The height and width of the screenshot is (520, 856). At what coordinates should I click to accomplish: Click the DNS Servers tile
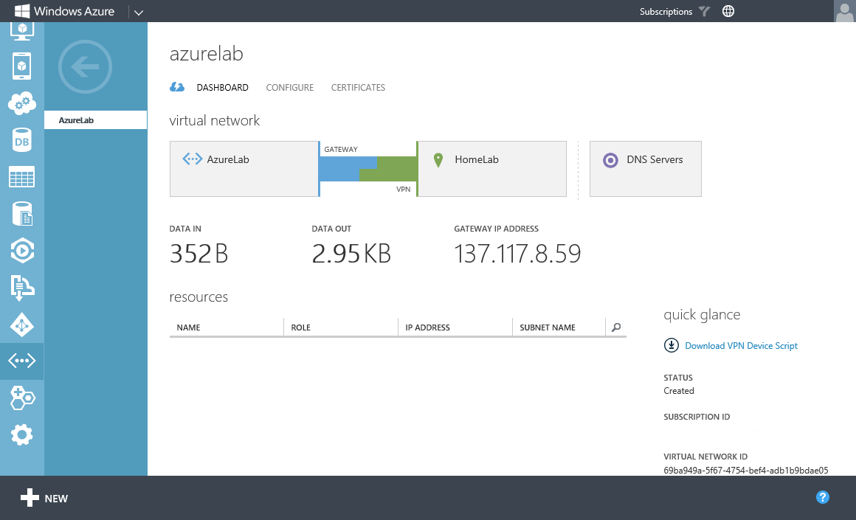click(645, 169)
